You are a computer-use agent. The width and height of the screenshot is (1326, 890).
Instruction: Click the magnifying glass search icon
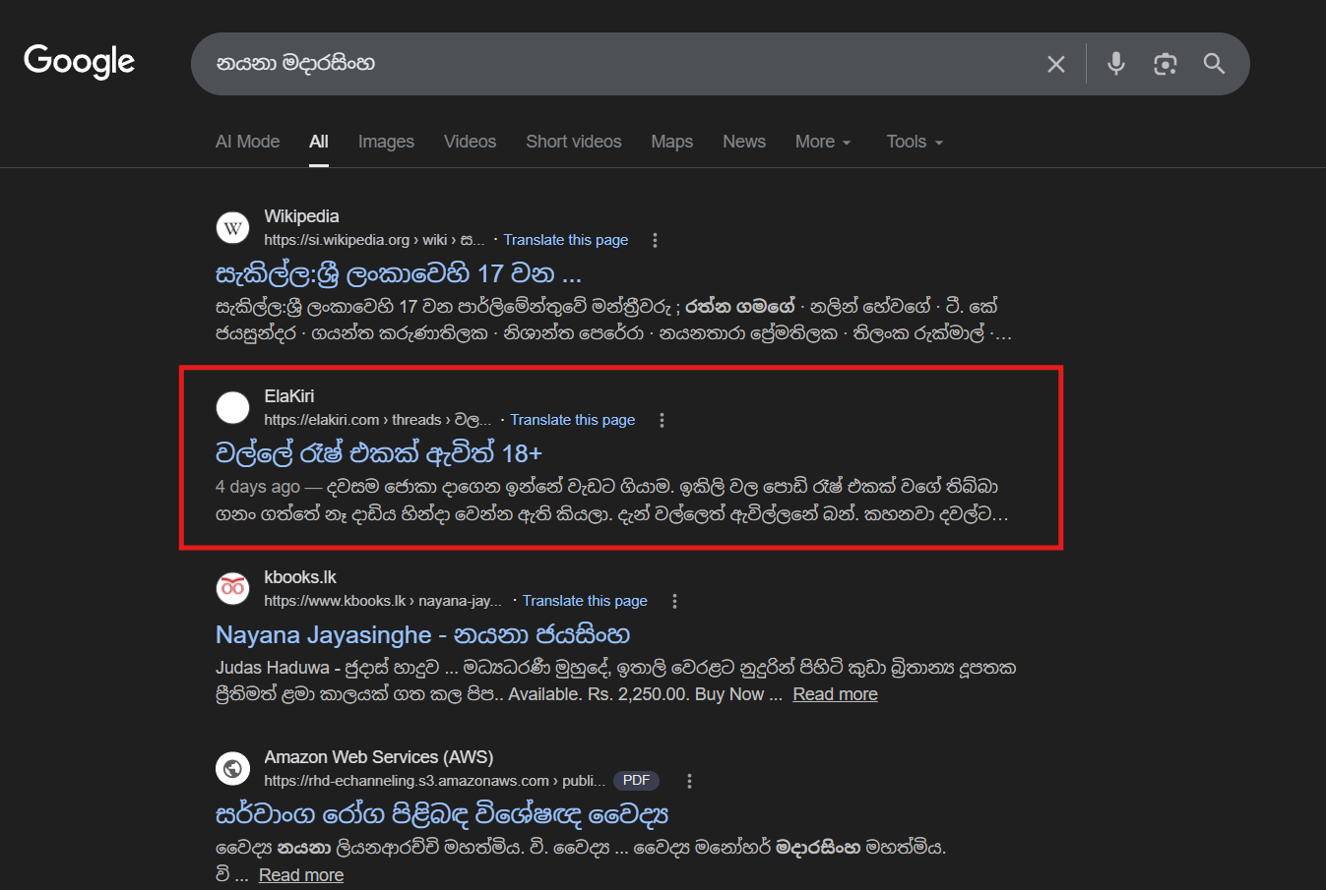(x=1214, y=64)
